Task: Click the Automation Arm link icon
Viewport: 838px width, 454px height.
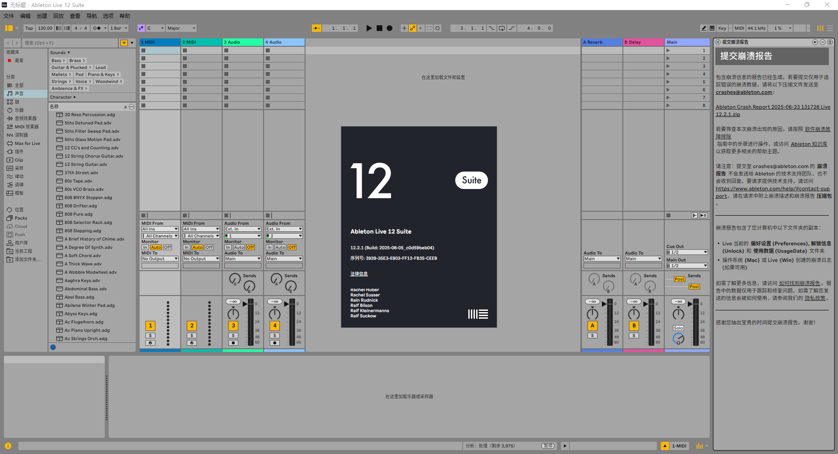Action: [412, 28]
